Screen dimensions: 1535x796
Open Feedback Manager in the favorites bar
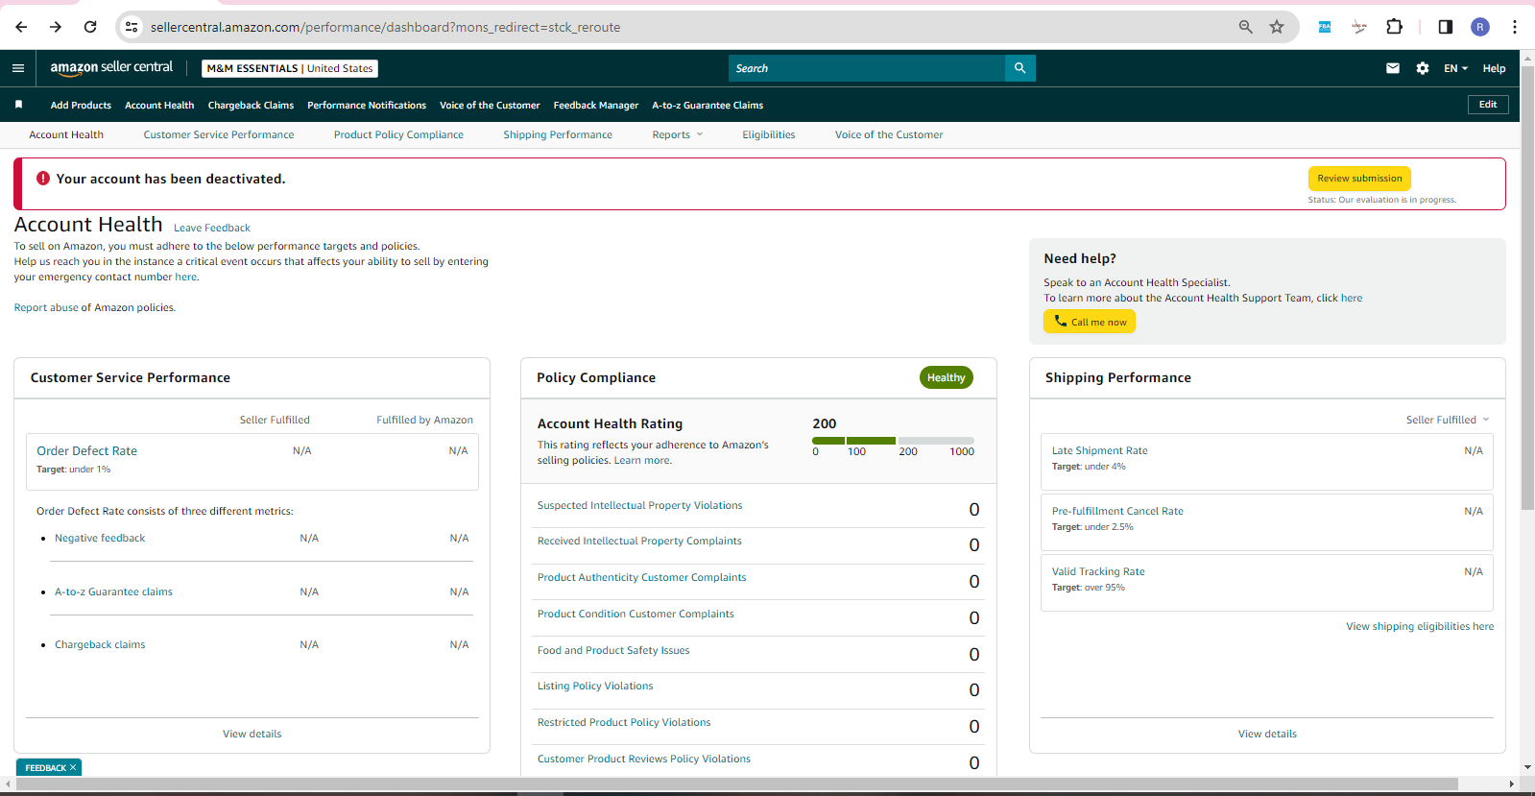(596, 106)
